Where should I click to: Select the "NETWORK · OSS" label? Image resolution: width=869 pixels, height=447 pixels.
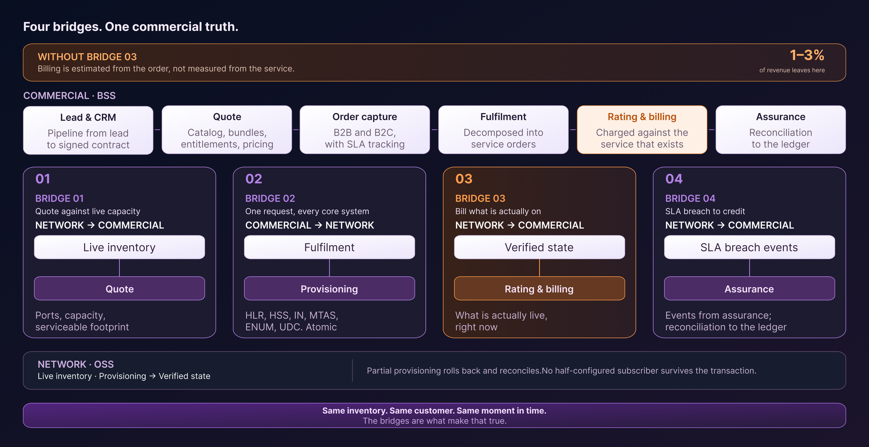coord(76,364)
